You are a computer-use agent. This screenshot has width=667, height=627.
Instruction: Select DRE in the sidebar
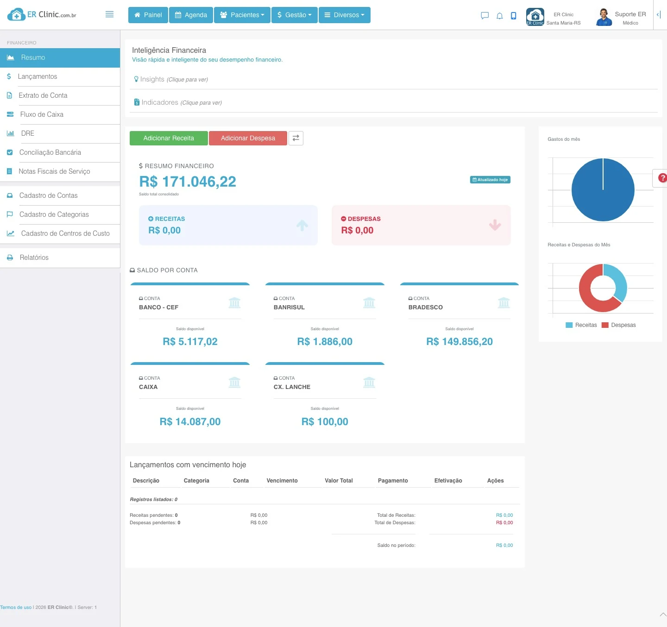[60, 133]
